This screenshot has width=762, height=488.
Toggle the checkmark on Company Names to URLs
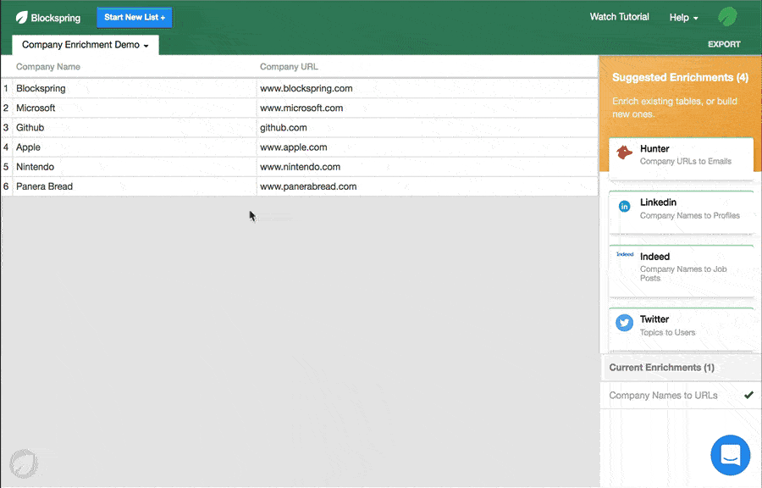(748, 394)
